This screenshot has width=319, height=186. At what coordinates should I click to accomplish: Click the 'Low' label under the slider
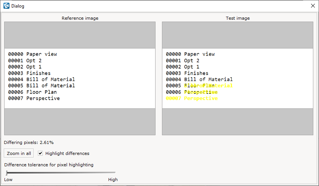[x=8, y=180]
